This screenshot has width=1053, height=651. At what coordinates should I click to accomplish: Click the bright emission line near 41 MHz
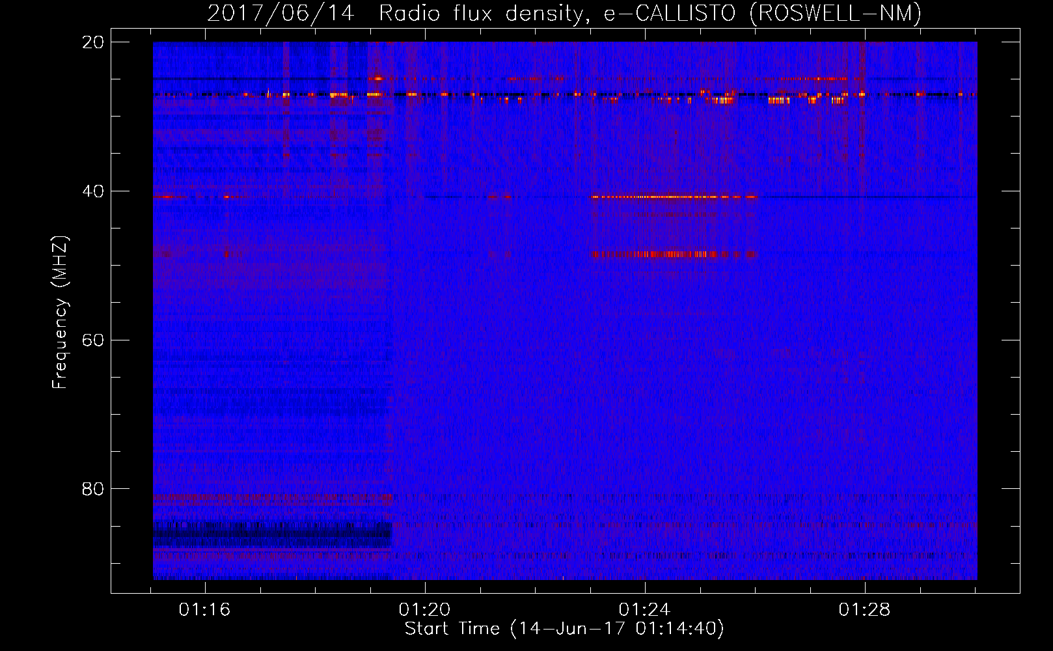(x=675, y=197)
